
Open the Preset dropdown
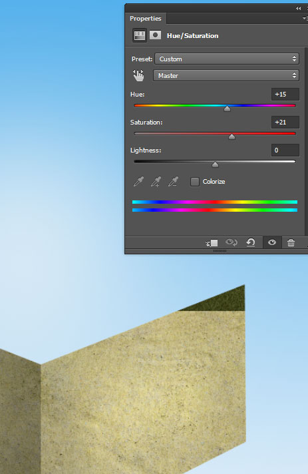click(x=227, y=59)
